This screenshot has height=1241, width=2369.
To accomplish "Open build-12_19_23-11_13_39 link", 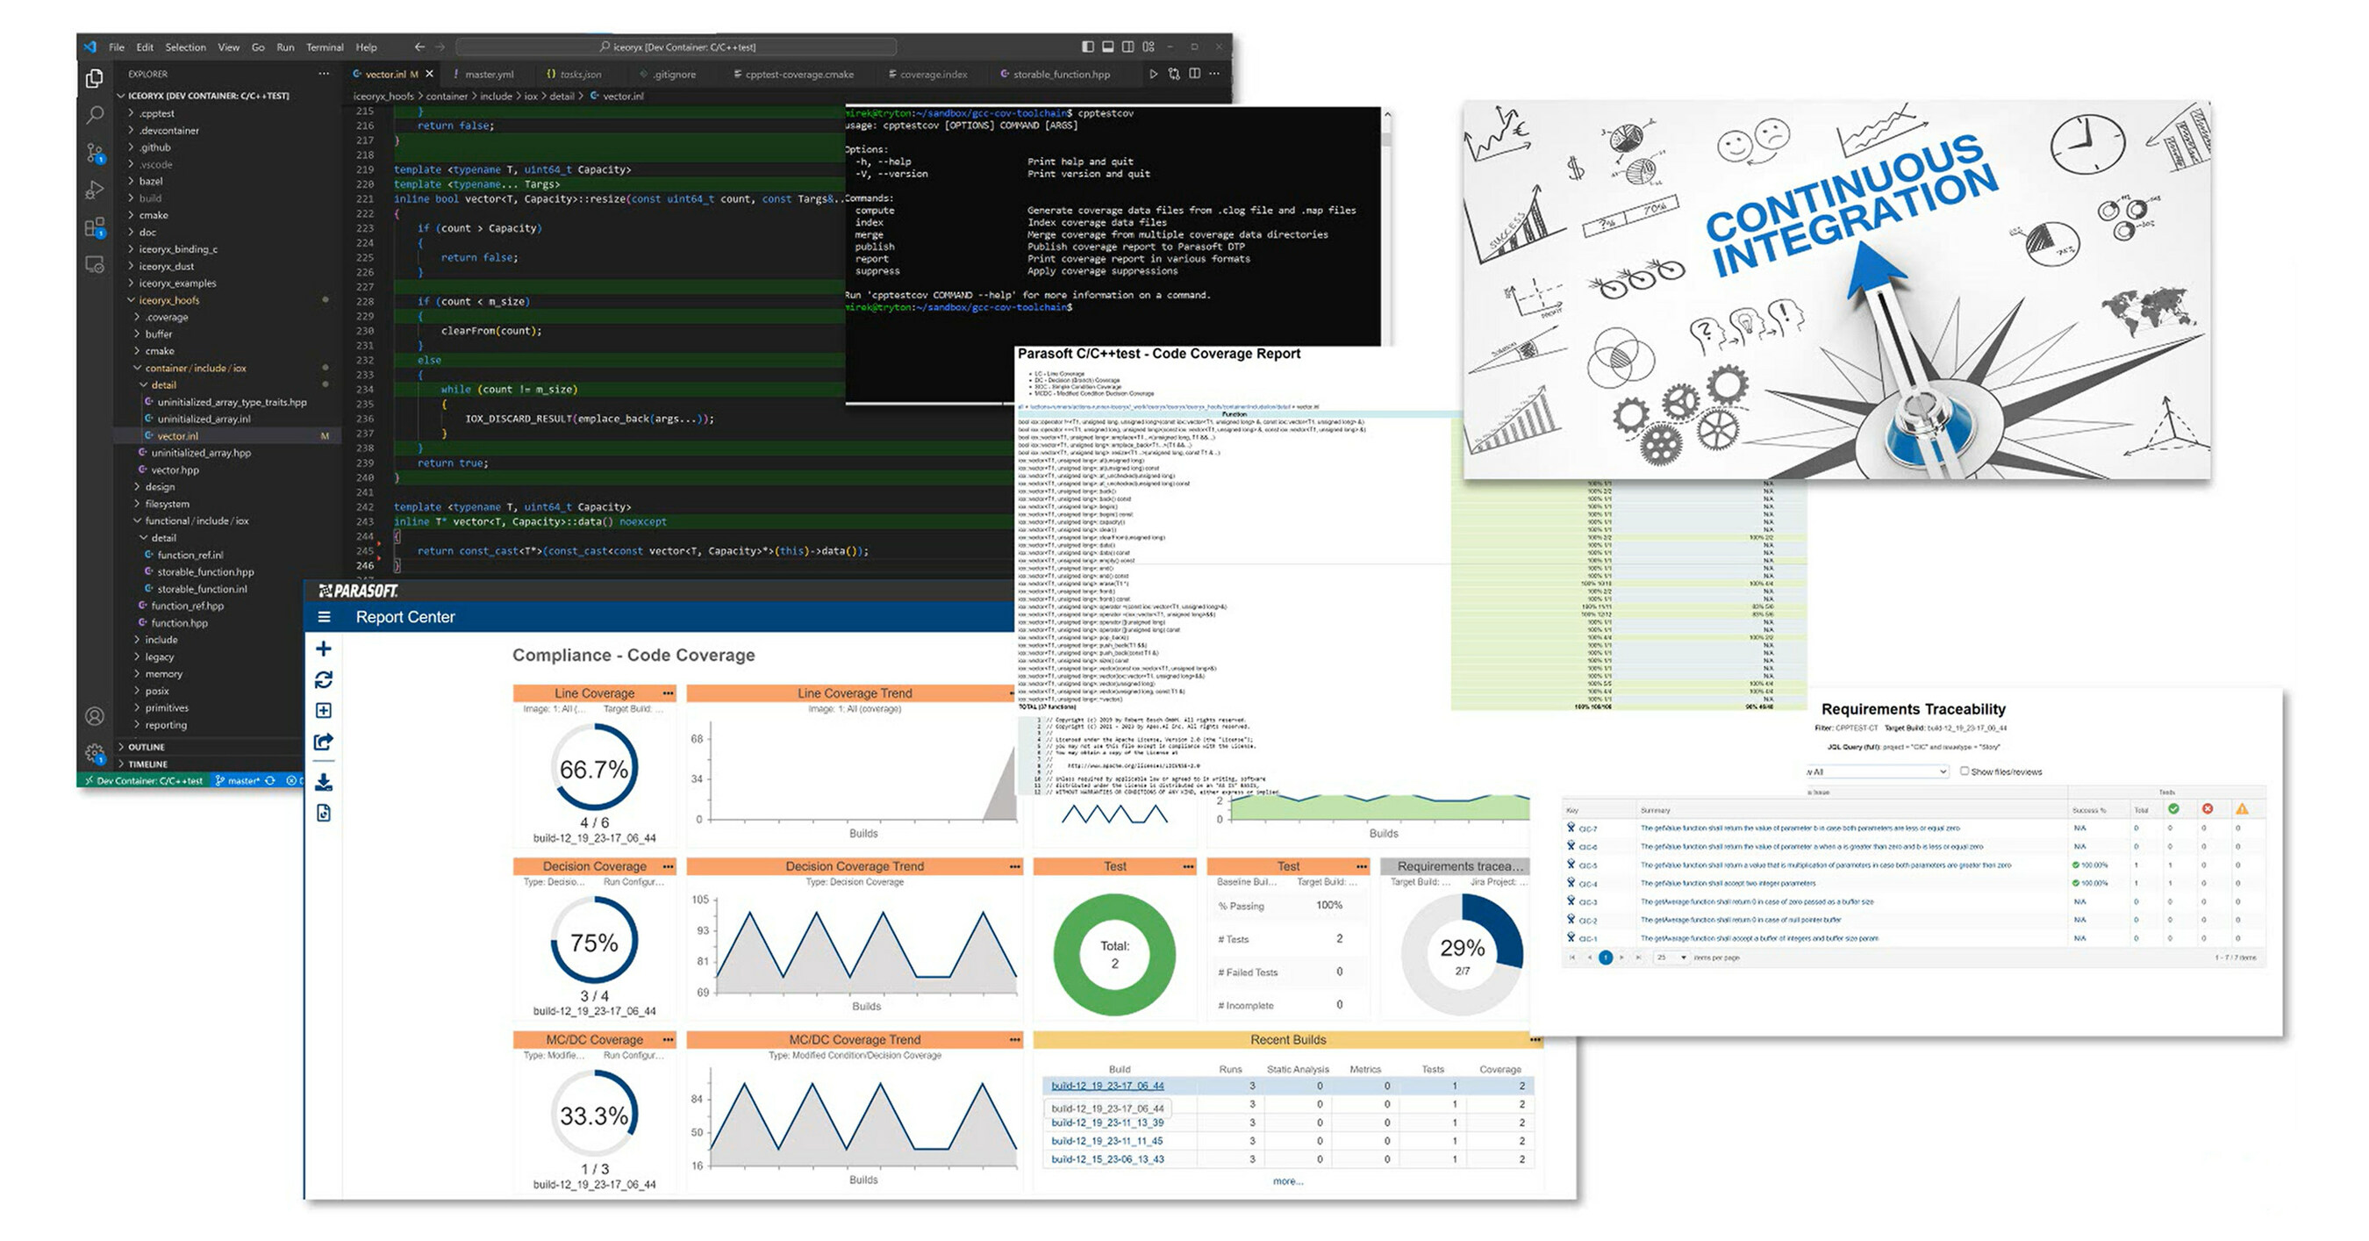I will coord(1107,1123).
